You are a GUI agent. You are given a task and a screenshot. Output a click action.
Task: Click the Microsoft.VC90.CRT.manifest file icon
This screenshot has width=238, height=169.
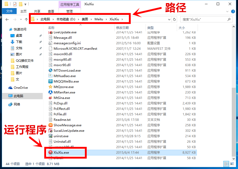[51, 49]
